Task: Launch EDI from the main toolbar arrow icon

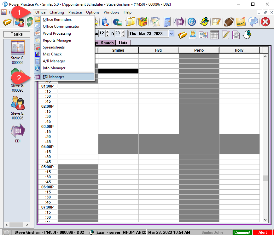Action: tap(179, 22)
